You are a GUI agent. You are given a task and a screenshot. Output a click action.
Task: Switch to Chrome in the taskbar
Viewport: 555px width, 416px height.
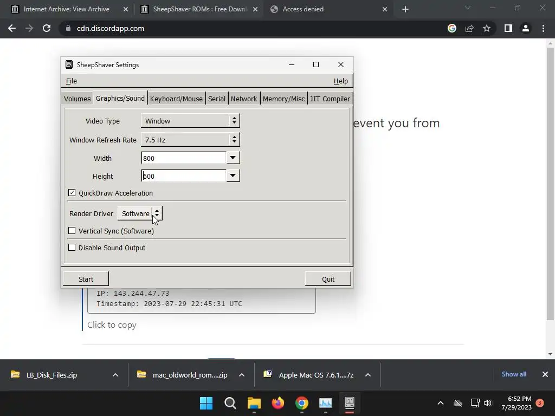(301, 403)
